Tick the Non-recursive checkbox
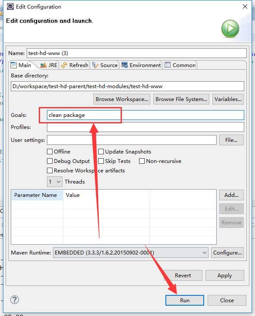Screen dimensions: 255x316 pos(142,161)
